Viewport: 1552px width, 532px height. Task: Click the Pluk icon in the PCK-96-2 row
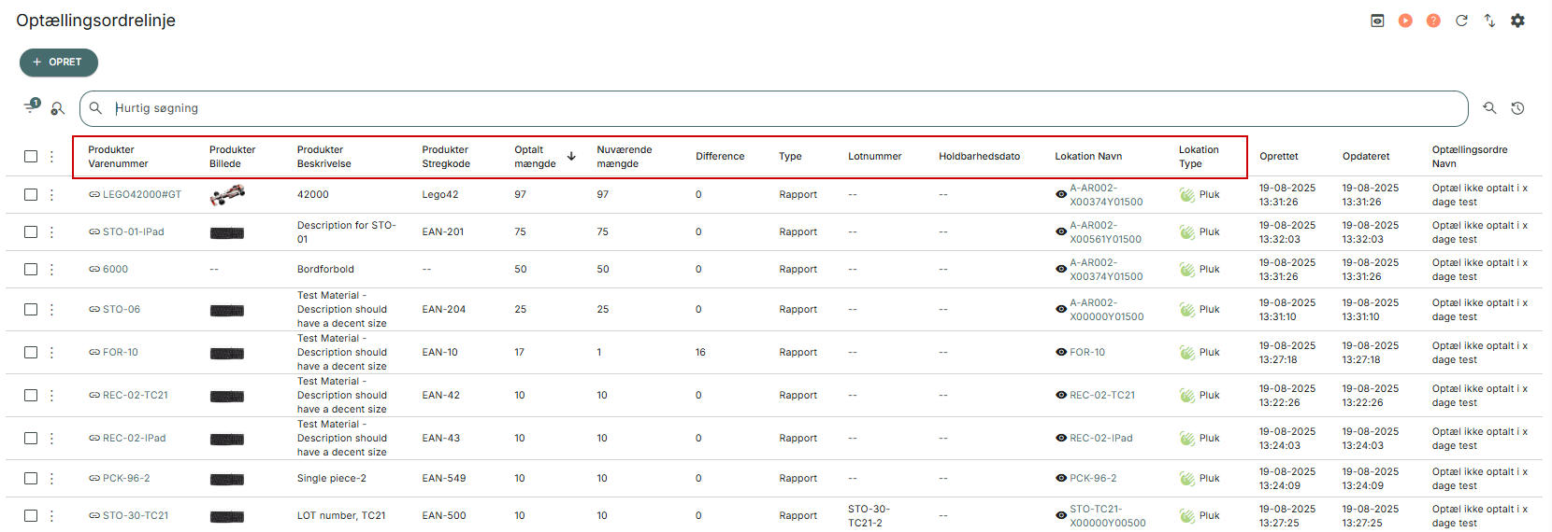tap(1187, 479)
